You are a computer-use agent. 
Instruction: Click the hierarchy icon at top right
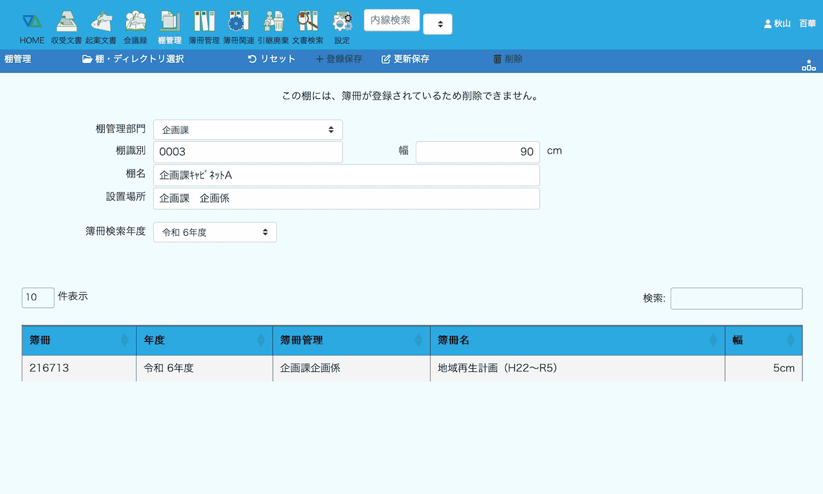[808, 65]
